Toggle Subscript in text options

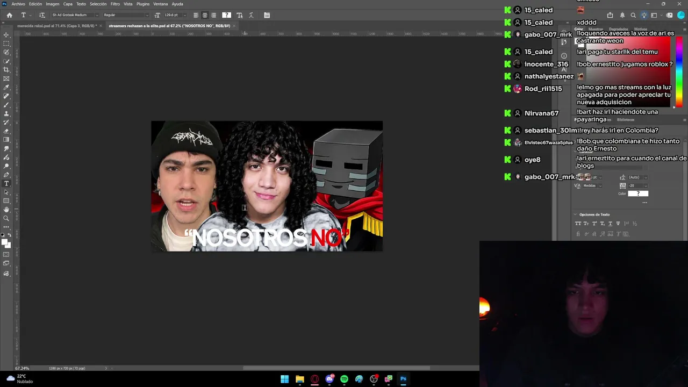pos(602,224)
